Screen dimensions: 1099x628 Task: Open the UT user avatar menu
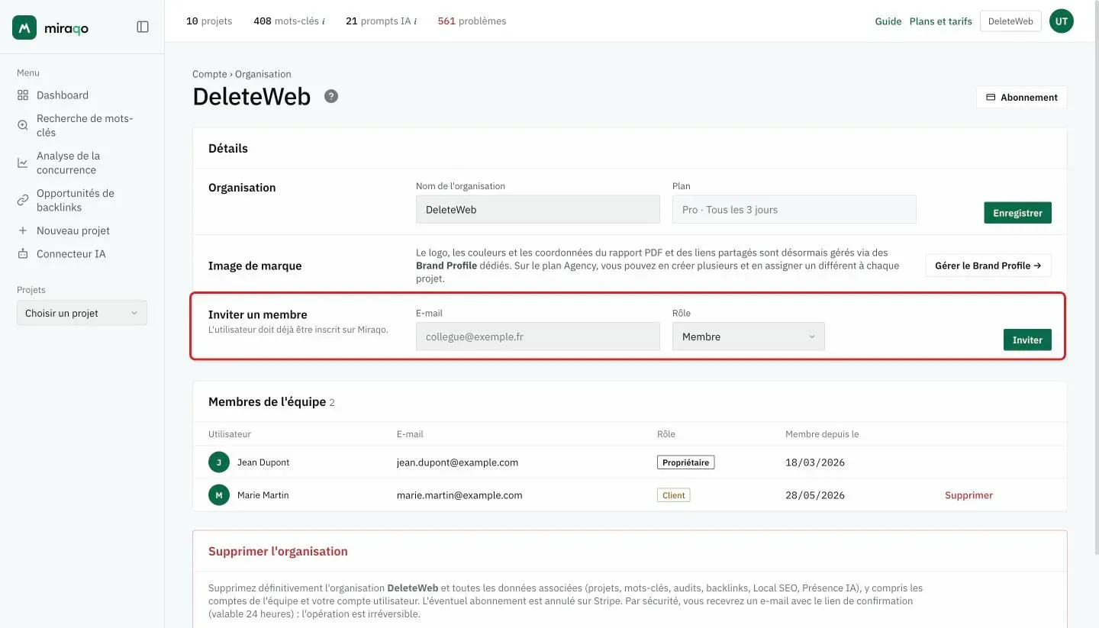tap(1062, 21)
